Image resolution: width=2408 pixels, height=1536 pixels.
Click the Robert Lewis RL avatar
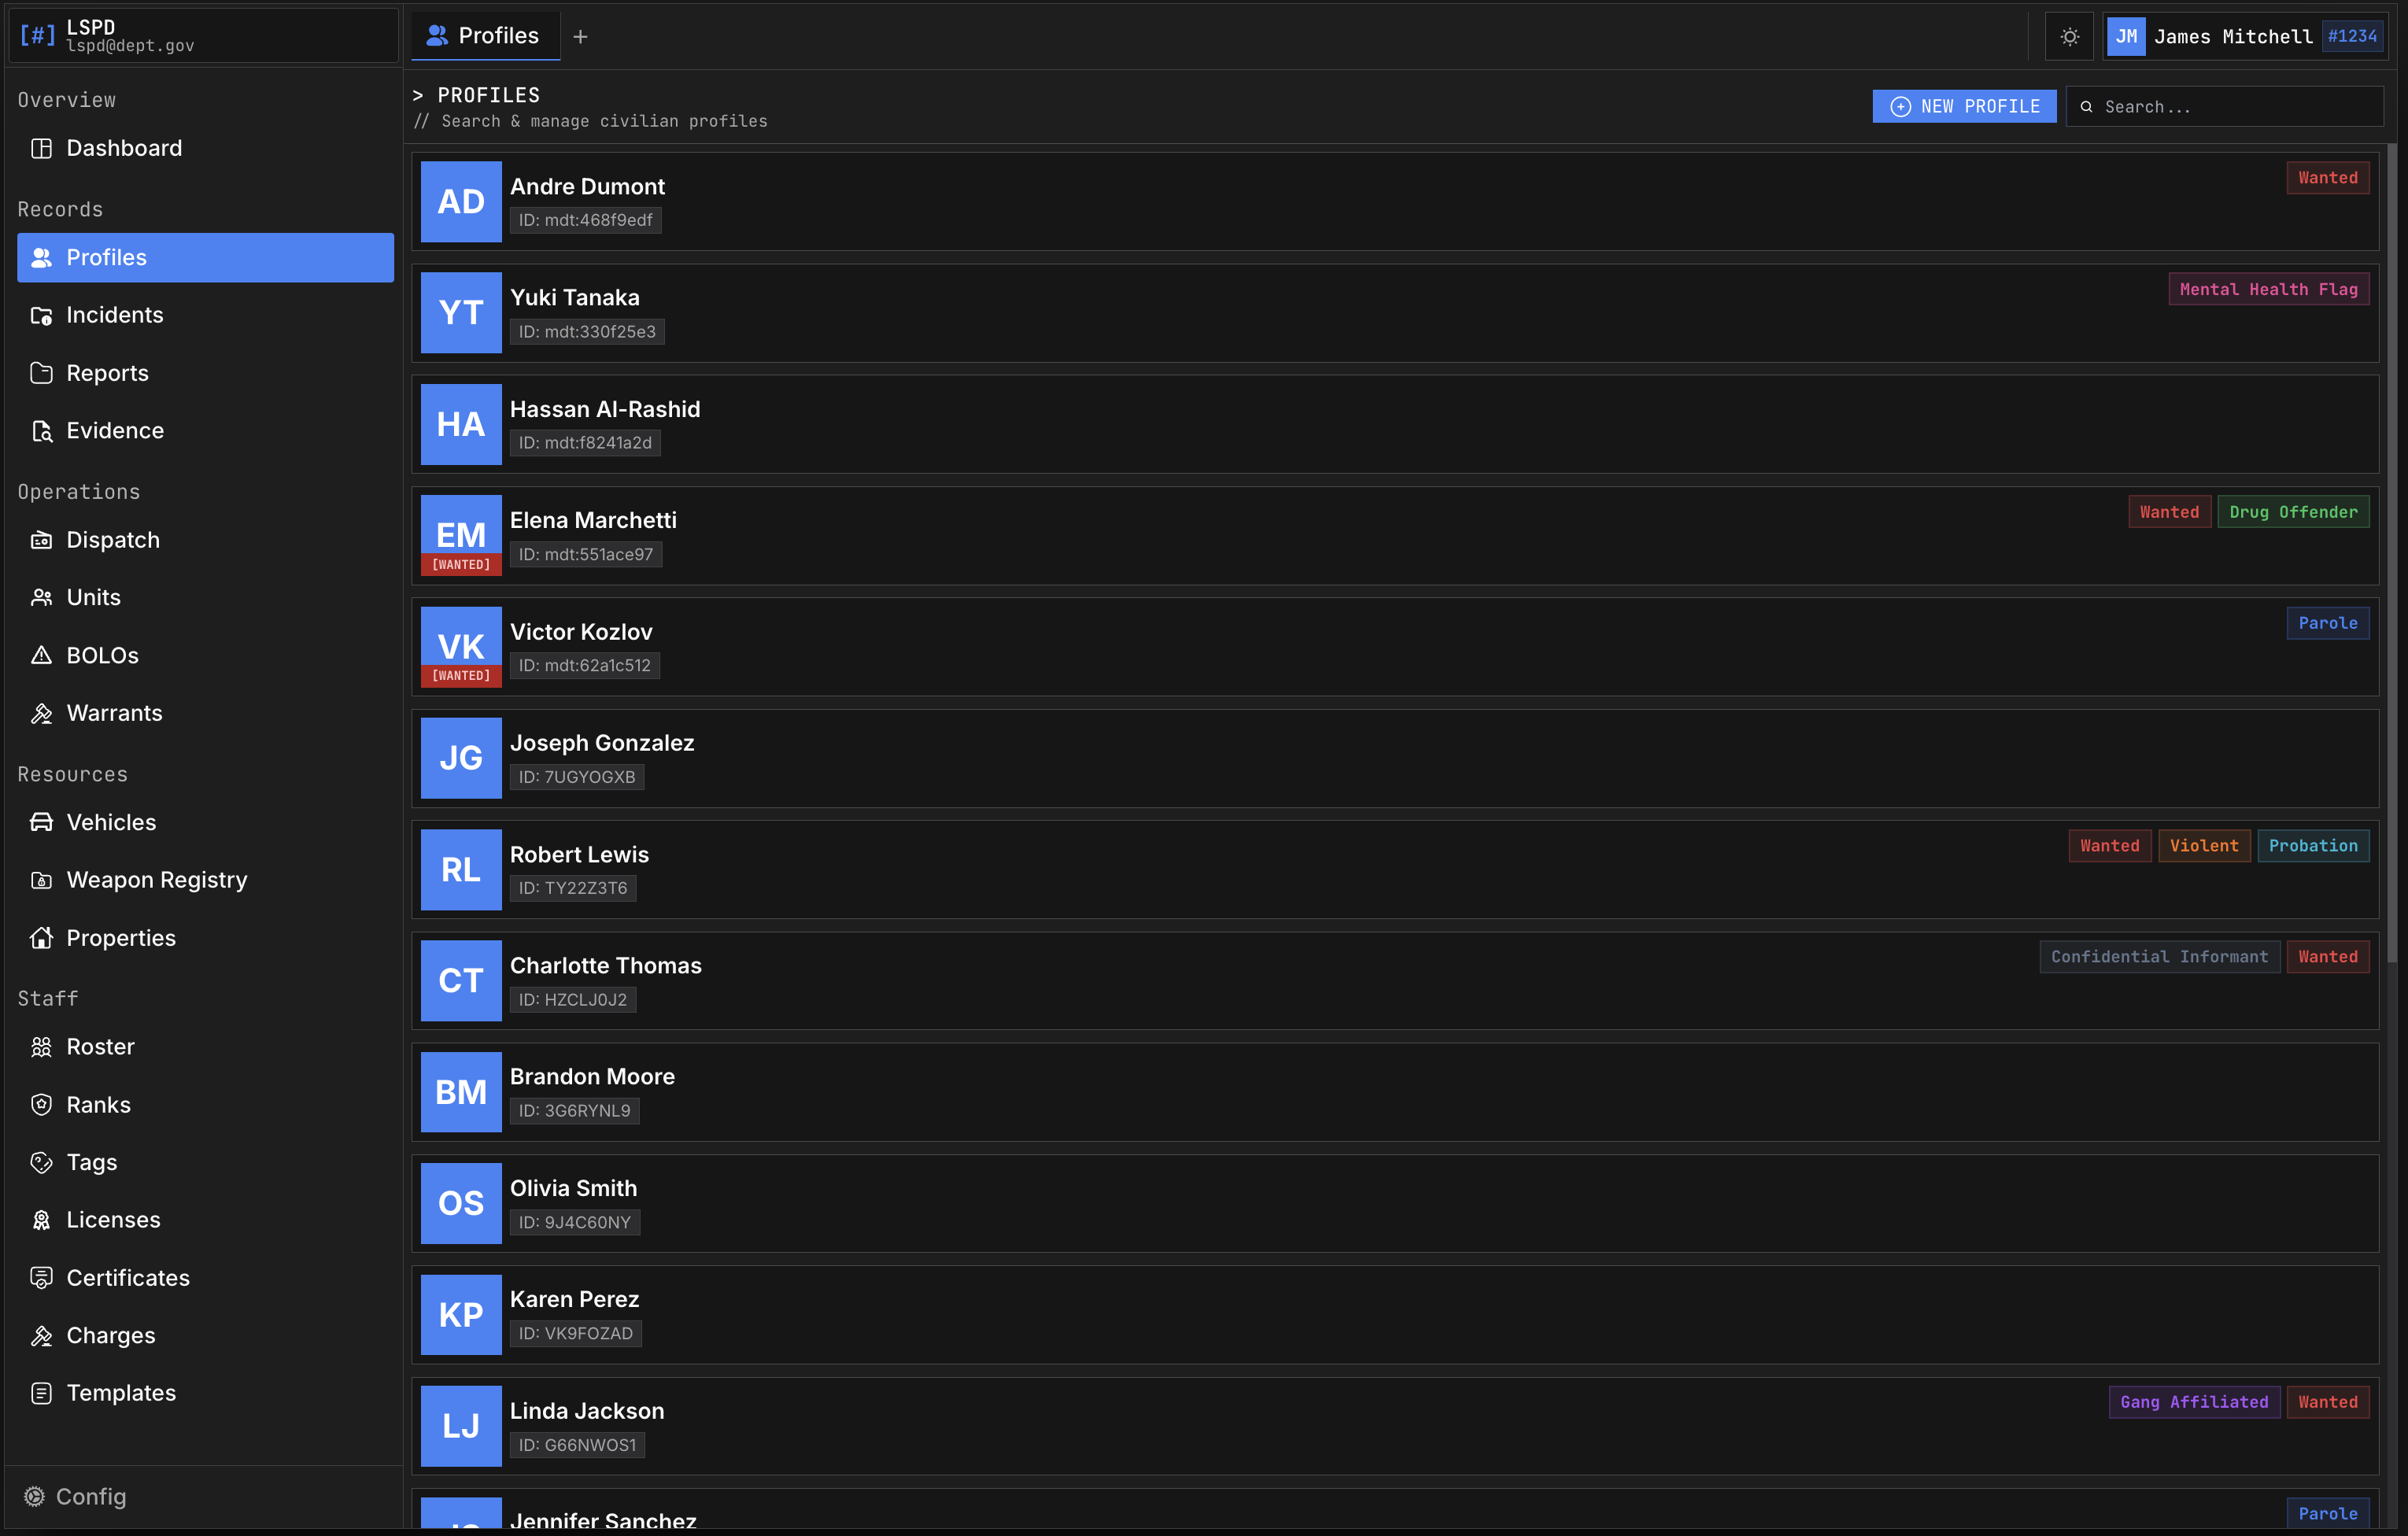(x=460, y=870)
